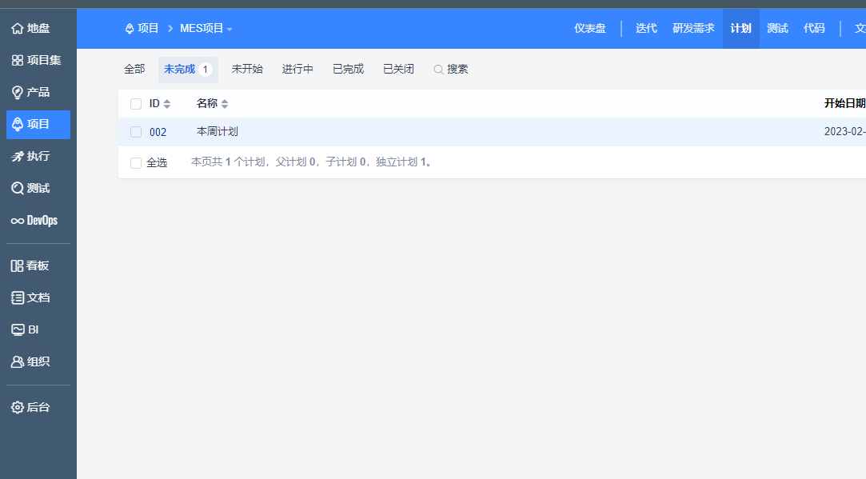
Task: Click the 项目 breadcrumb link
Action: coord(148,28)
